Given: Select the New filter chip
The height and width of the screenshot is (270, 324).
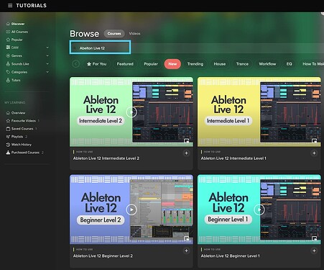Looking at the screenshot, I should pyautogui.click(x=172, y=64).
